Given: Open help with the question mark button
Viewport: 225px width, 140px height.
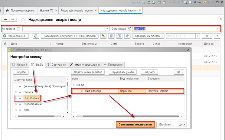Looking at the screenshot, I should [217, 36].
